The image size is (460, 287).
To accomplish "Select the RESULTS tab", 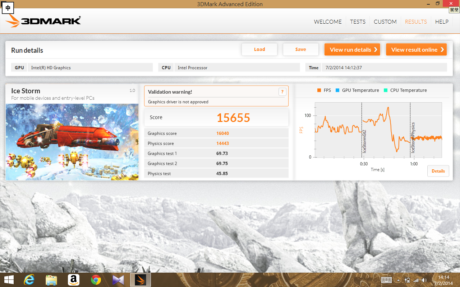I will [416, 22].
